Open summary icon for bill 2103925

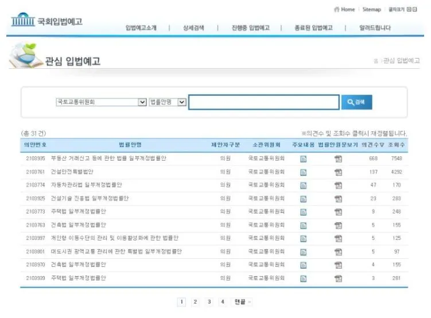[x=303, y=199]
